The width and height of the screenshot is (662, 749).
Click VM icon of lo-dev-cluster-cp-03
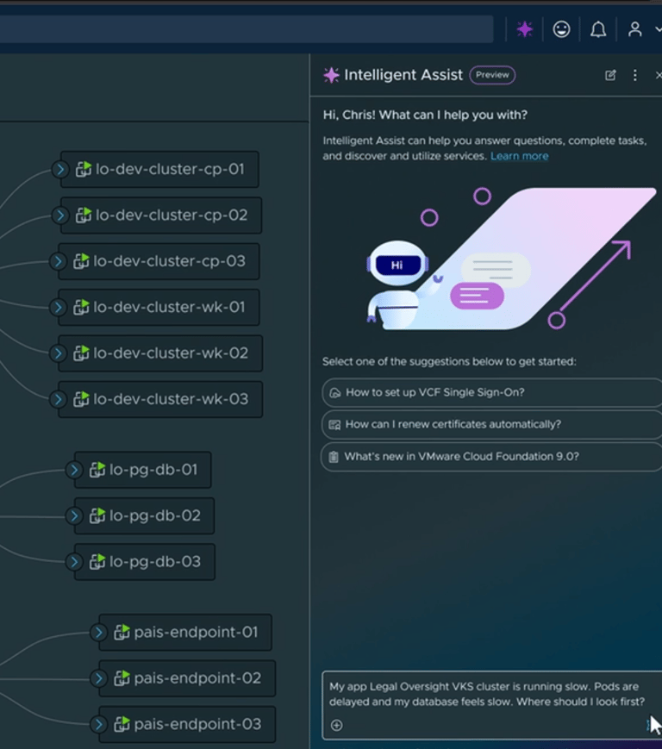coord(81,261)
